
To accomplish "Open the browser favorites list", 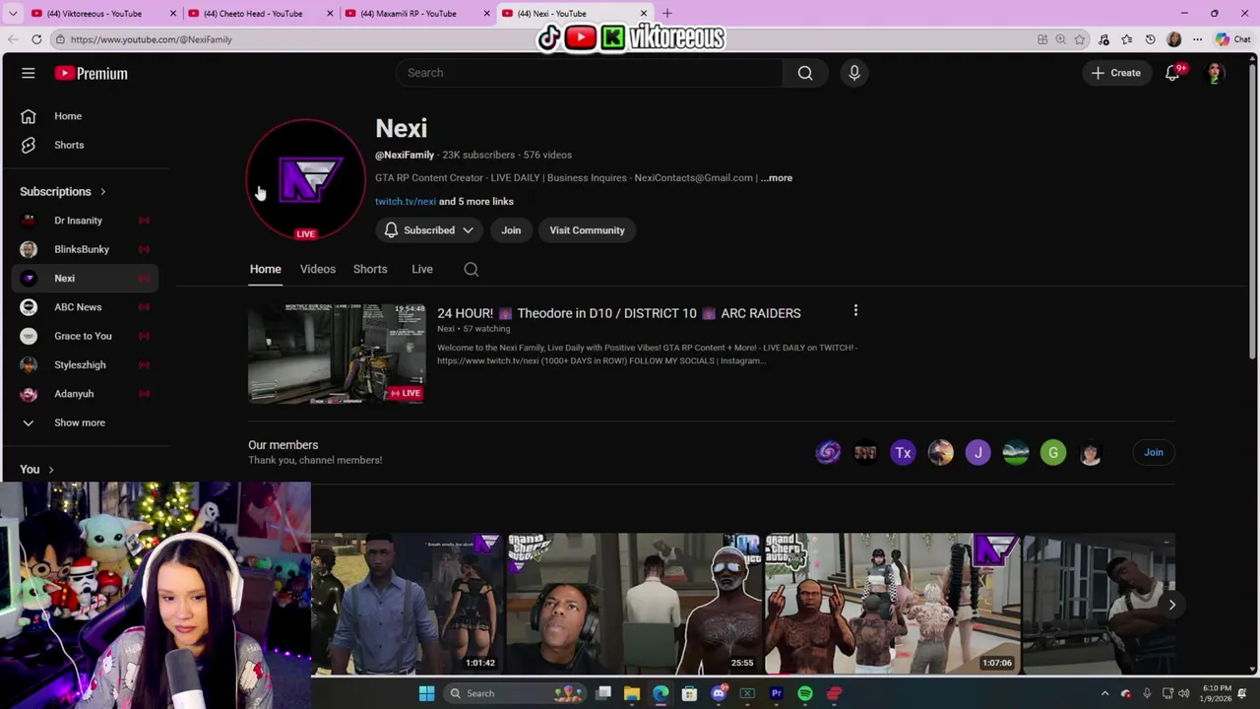I will 1127,39.
